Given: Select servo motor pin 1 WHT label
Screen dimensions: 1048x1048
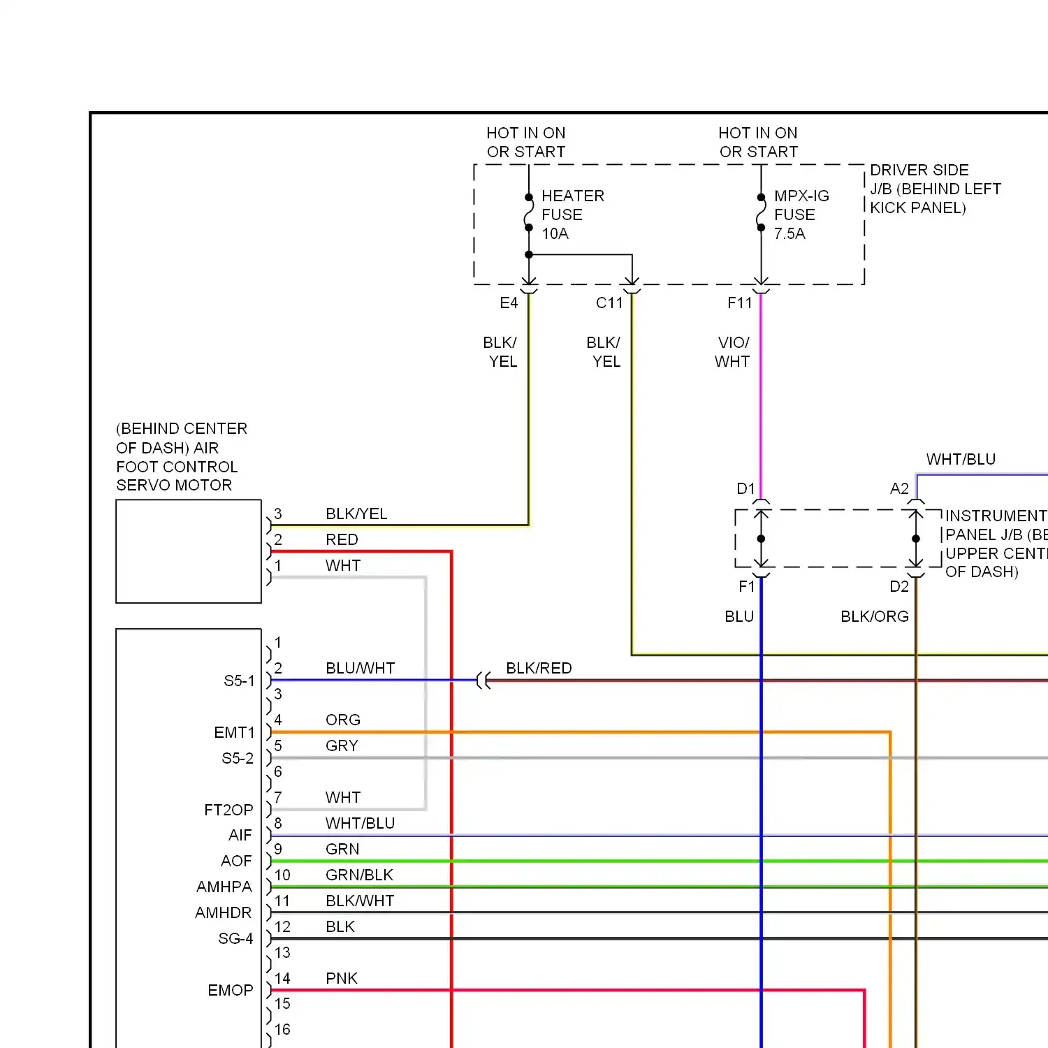Looking at the screenshot, I should [x=343, y=565].
